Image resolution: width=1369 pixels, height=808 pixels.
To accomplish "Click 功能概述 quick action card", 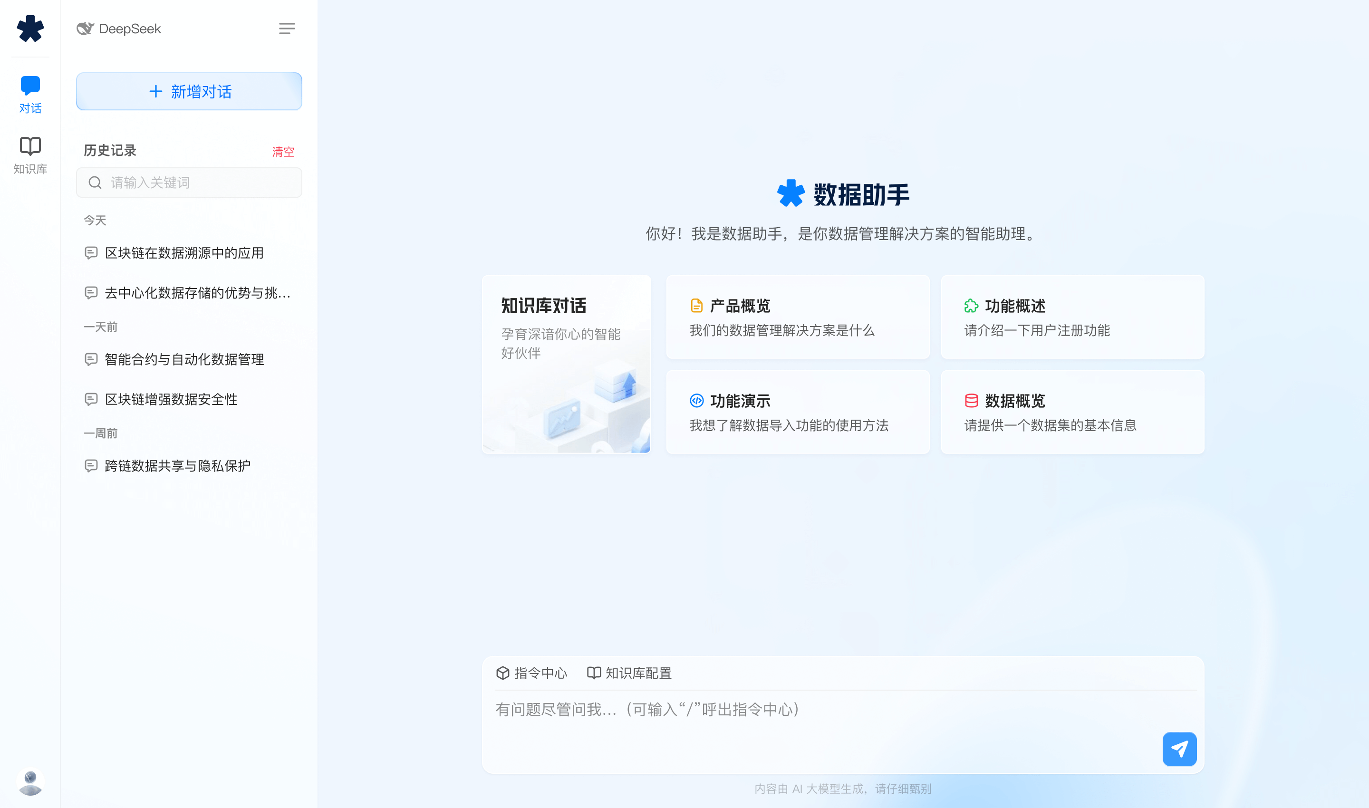I will point(1071,317).
